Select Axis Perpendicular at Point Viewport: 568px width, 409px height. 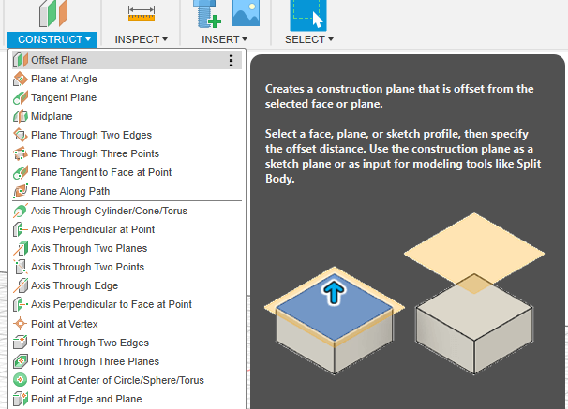[127, 229]
